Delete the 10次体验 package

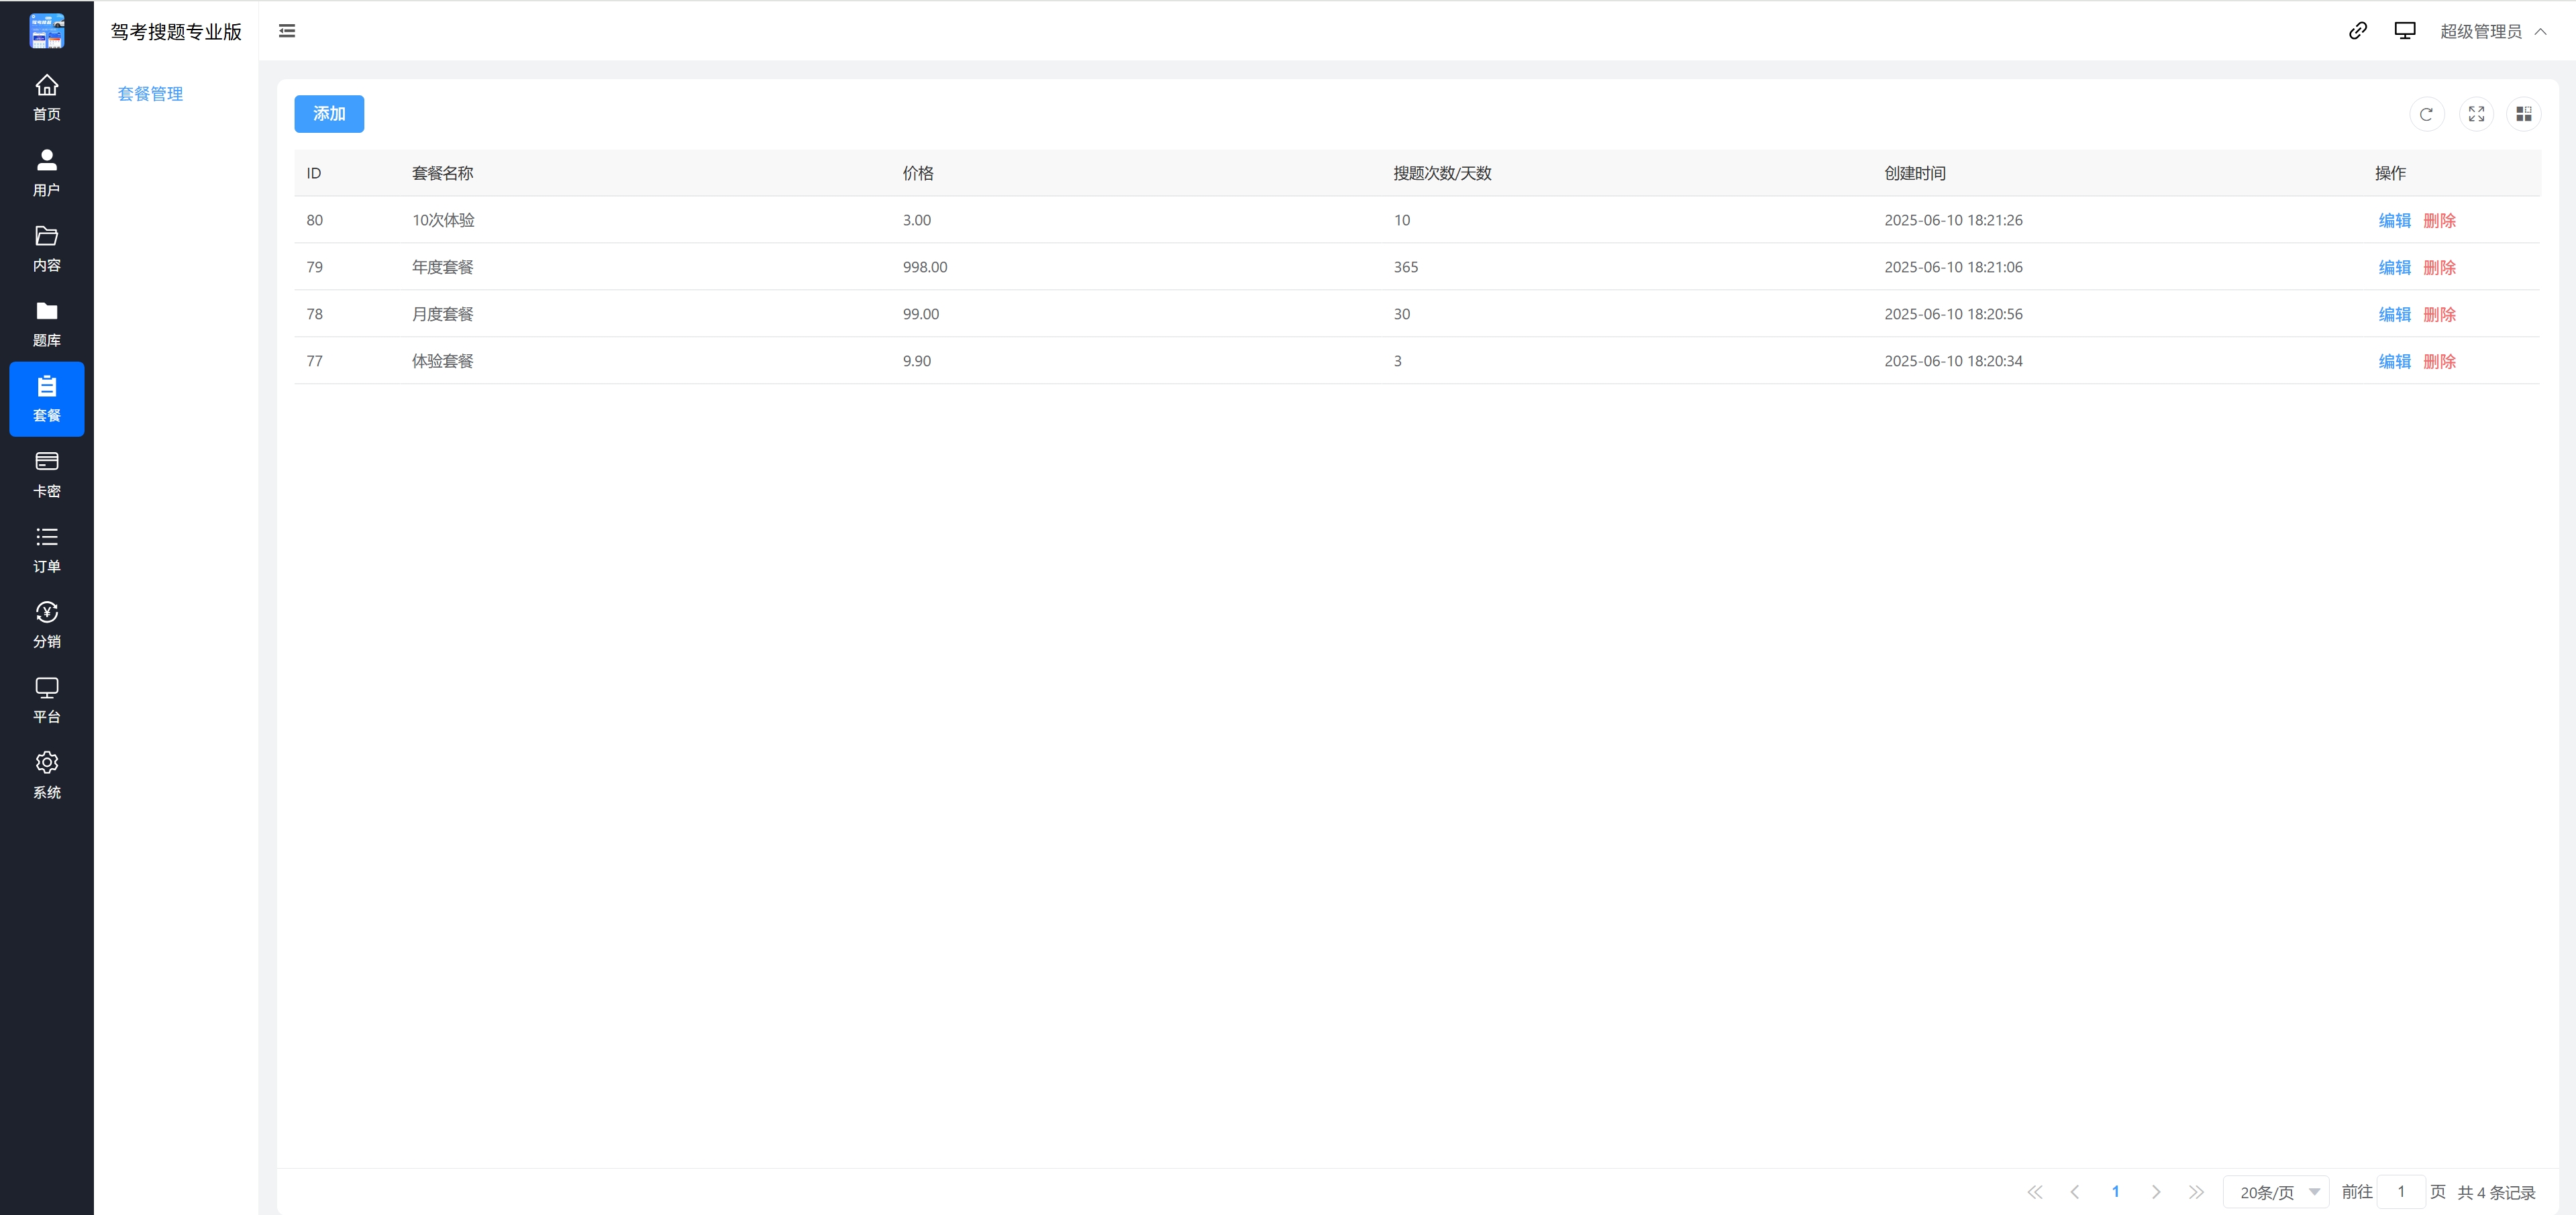click(x=2439, y=220)
